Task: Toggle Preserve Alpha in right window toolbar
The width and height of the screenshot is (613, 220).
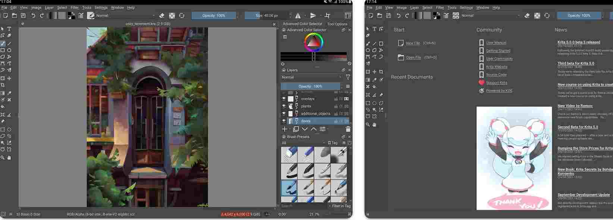Action: click(x=537, y=16)
